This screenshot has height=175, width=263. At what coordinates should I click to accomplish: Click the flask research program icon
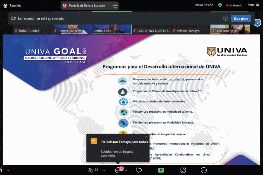click(123, 92)
